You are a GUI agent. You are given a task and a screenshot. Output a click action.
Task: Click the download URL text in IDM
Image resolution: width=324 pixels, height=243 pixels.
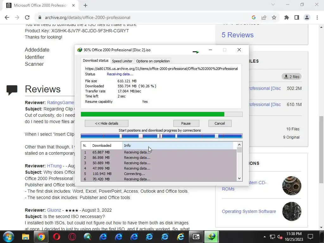[161, 69]
